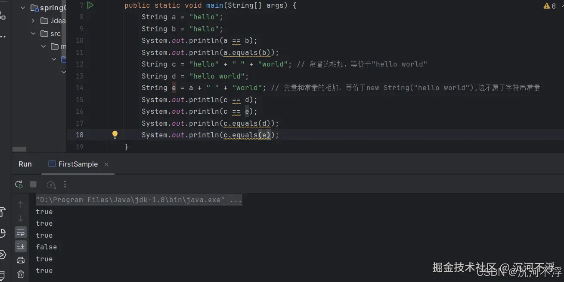The height and width of the screenshot is (282, 564).
Task: Click the c == d comparison on line 15
Action: tap(236, 100)
